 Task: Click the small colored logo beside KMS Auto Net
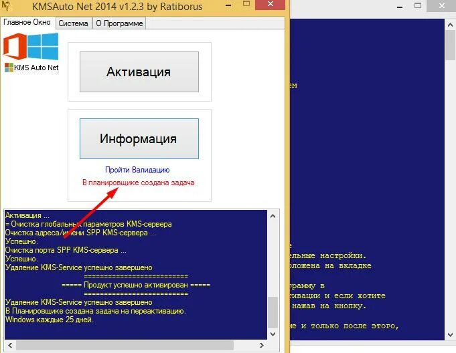9,68
